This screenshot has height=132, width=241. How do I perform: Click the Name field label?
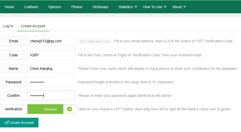(14, 69)
